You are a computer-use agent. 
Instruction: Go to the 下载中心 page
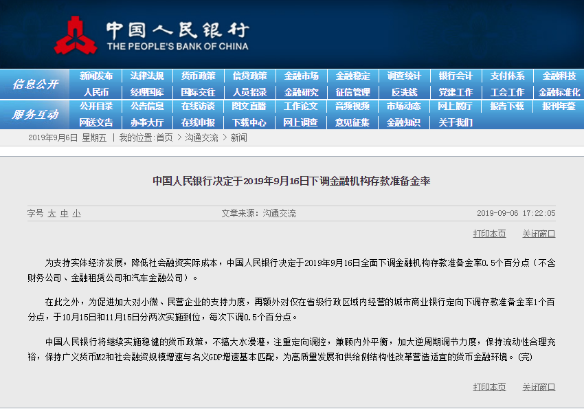pyautogui.click(x=249, y=122)
